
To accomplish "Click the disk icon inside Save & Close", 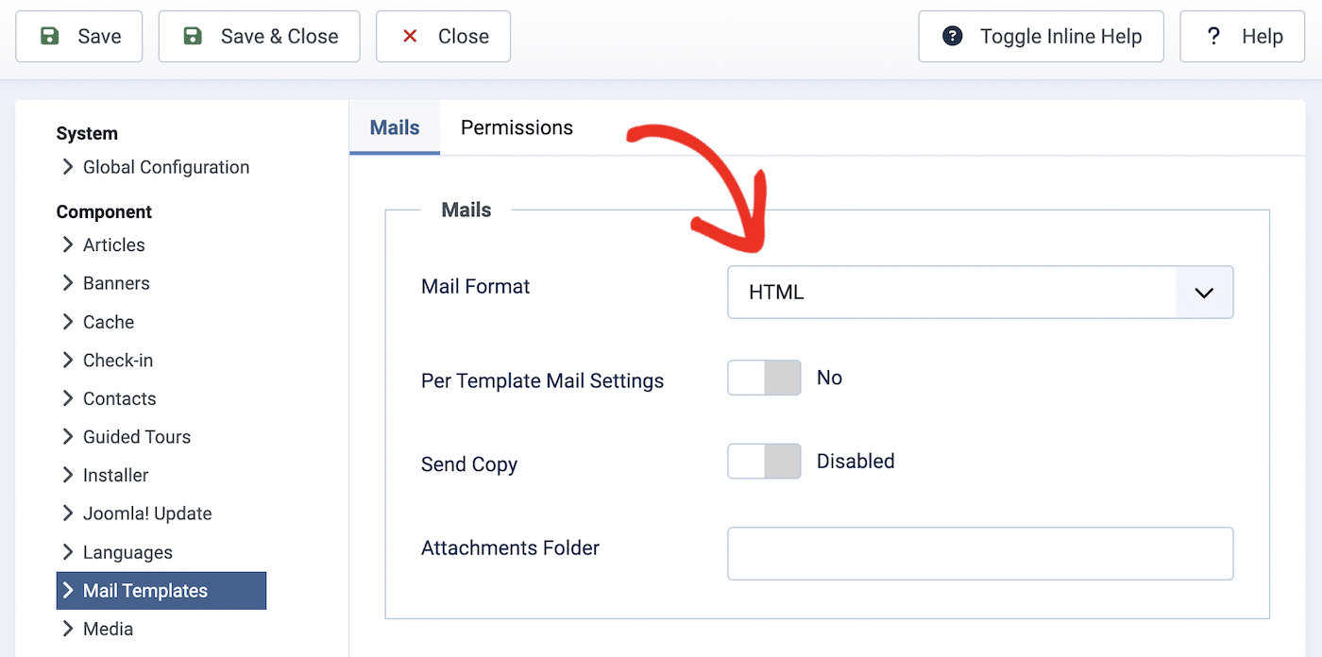I will [193, 36].
